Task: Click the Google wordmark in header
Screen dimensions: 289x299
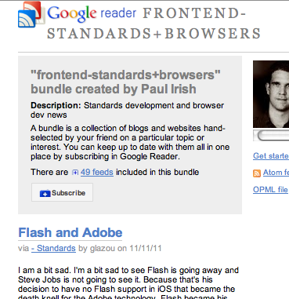Action: coord(72,13)
